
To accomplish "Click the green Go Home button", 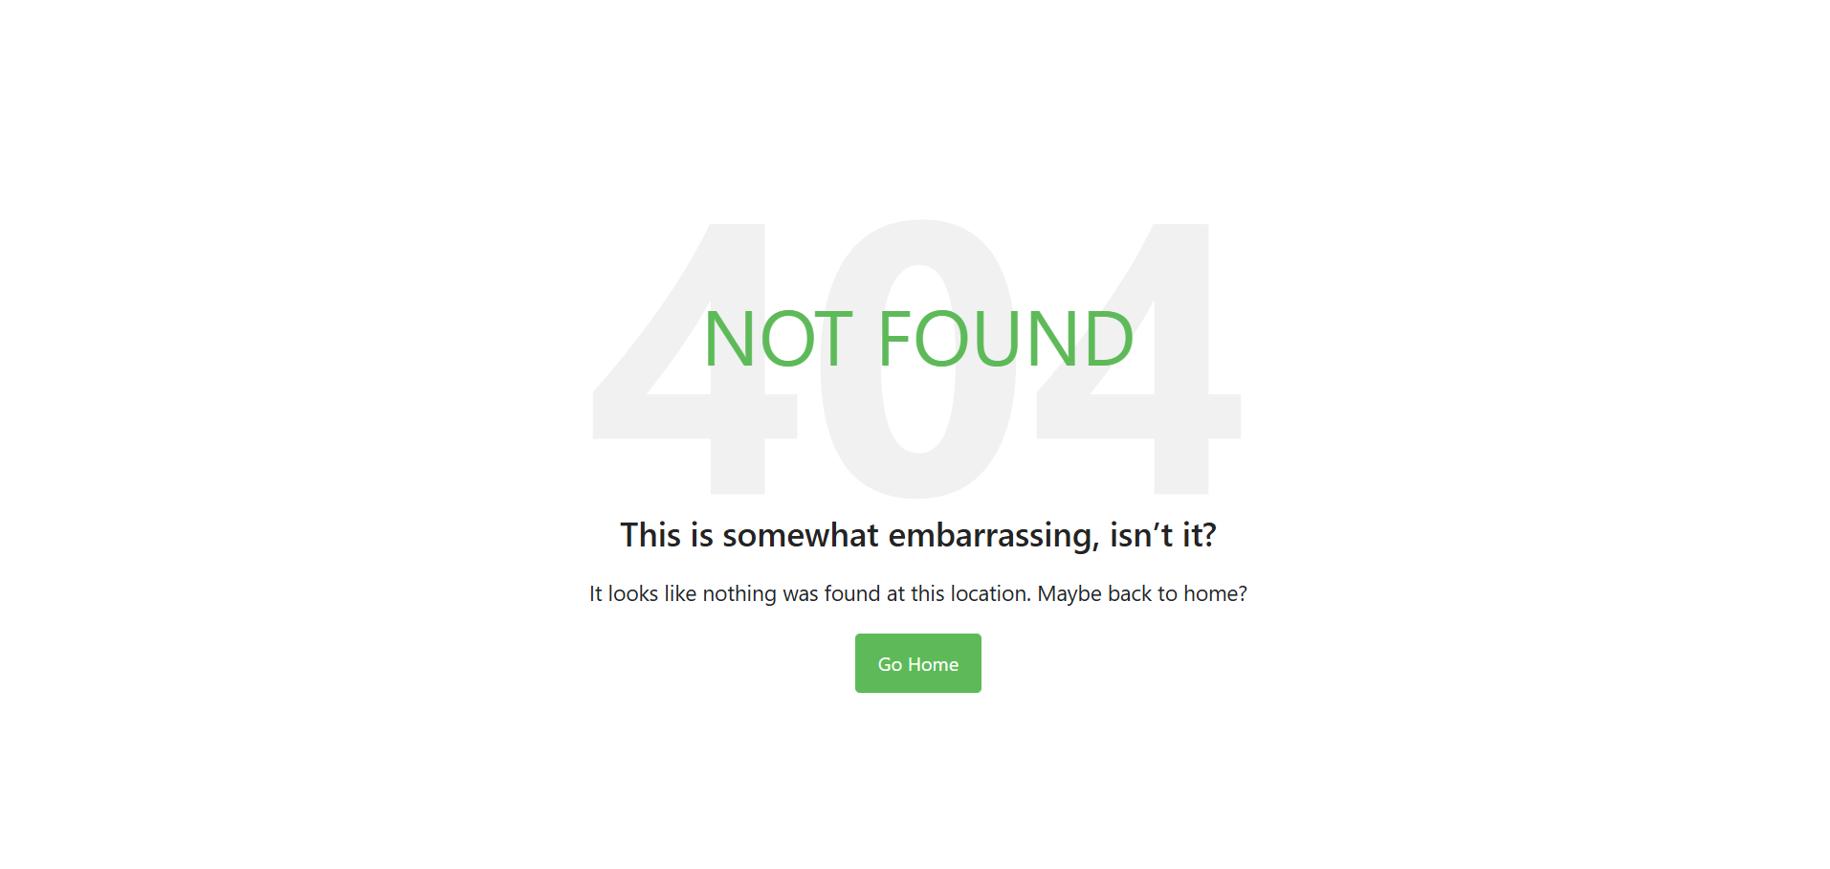I will [x=917, y=663].
